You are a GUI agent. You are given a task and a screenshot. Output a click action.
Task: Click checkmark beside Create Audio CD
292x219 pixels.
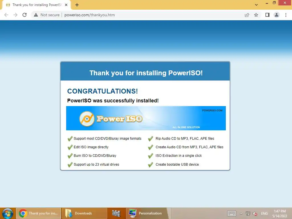coord(151,147)
